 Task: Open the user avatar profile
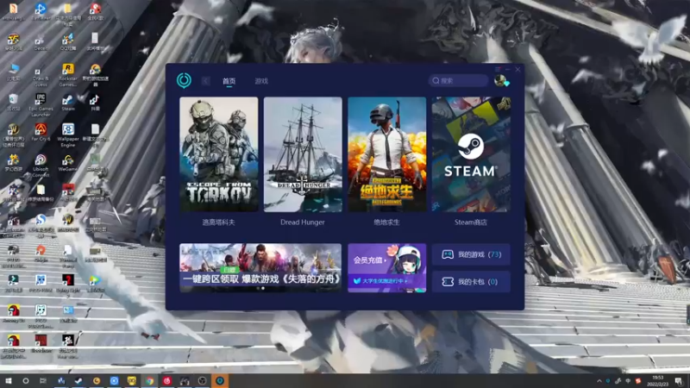click(500, 80)
